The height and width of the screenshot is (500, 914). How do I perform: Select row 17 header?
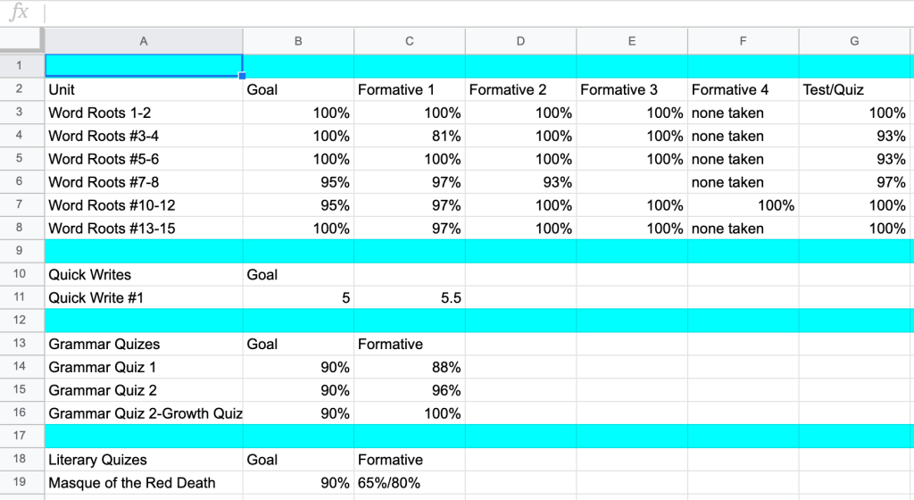tap(21, 437)
